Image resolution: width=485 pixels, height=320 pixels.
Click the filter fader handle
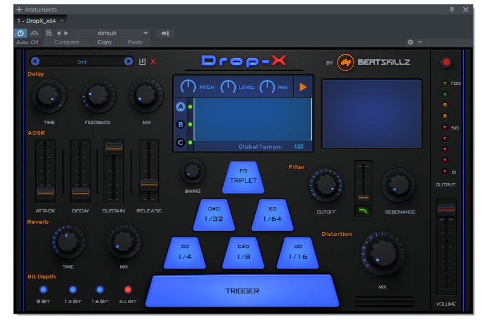[363, 197]
